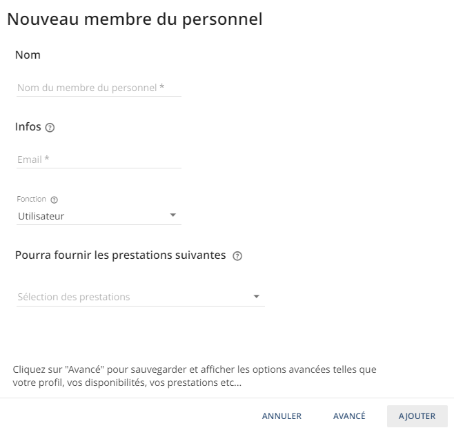Viewport: 454px width, 428px height.
Task: Show help for prestations suivantes heading
Action: [237, 256]
